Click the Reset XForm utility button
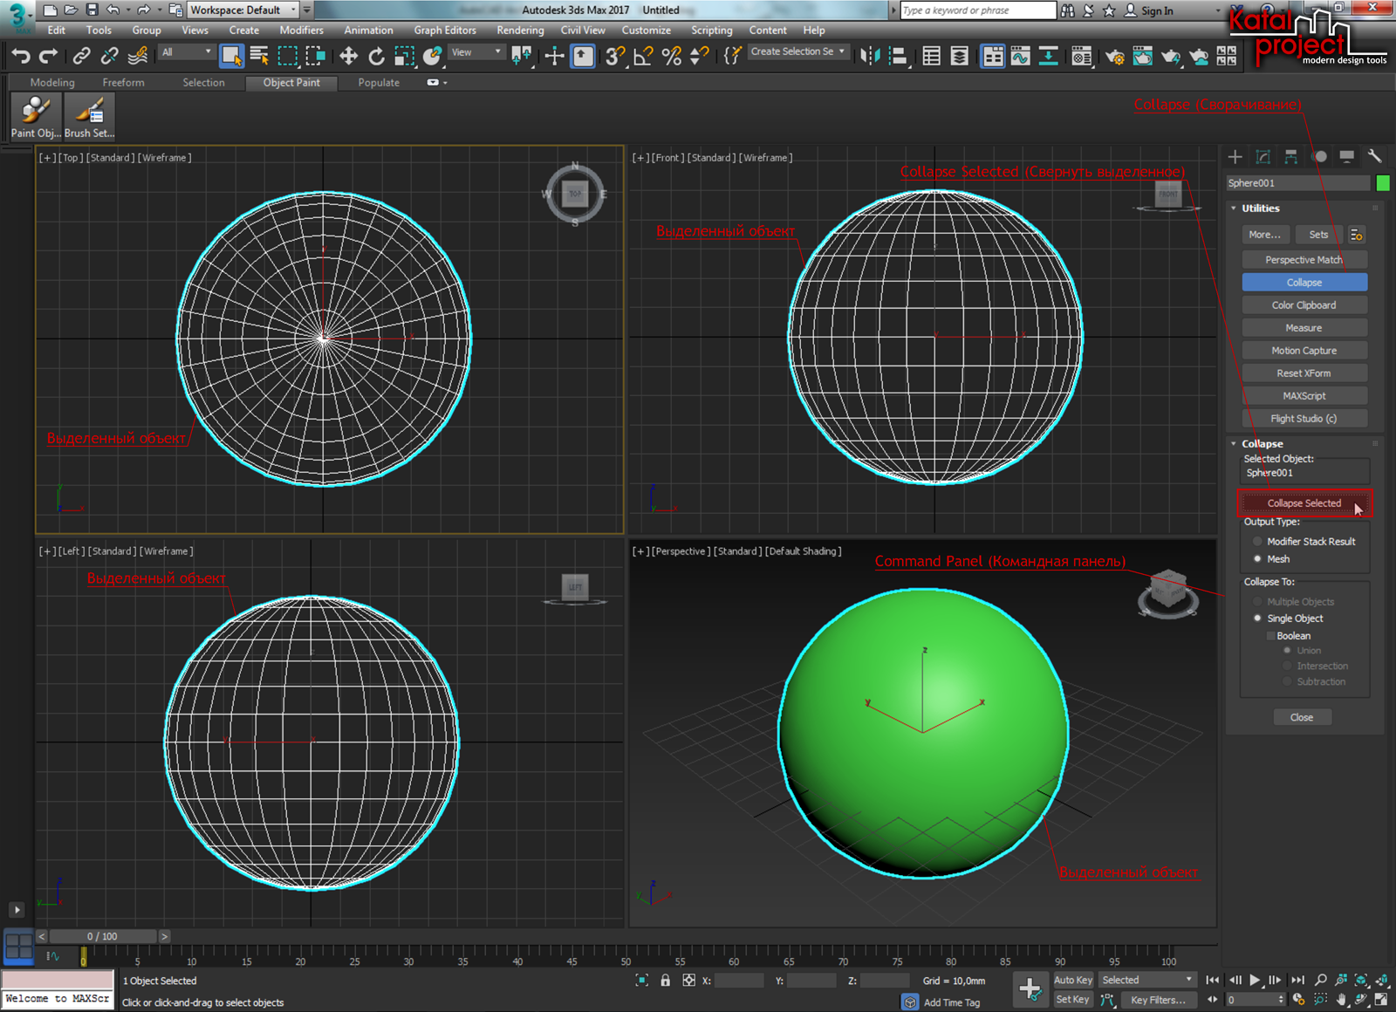 pos(1304,373)
